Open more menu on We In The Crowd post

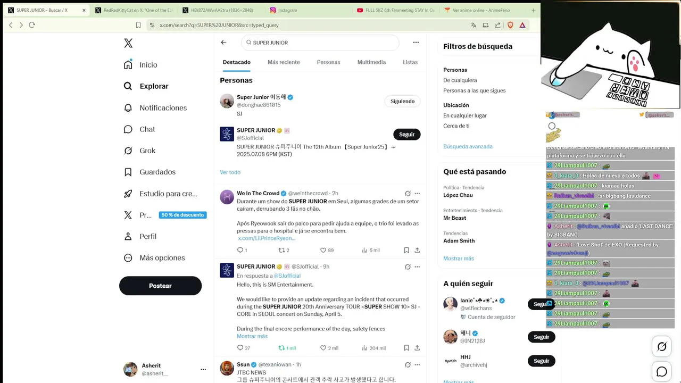click(417, 194)
